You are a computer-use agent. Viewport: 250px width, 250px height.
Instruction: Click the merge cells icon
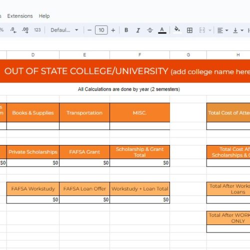pos(202,30)
